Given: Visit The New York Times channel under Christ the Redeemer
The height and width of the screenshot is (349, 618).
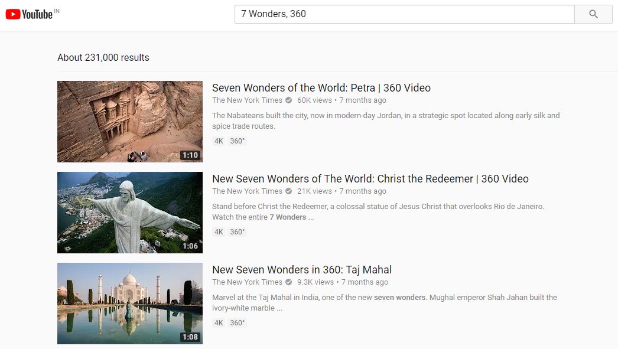Looking at the screenshot, I should click(247, 191).
